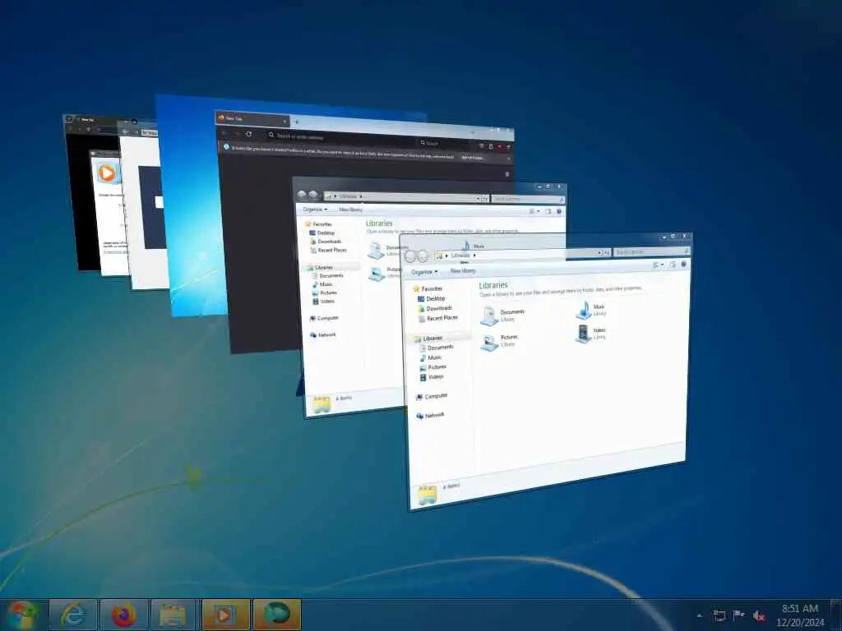
Task: Open the new tab settings gear in Firefox
Action: [x=507, y=174]
